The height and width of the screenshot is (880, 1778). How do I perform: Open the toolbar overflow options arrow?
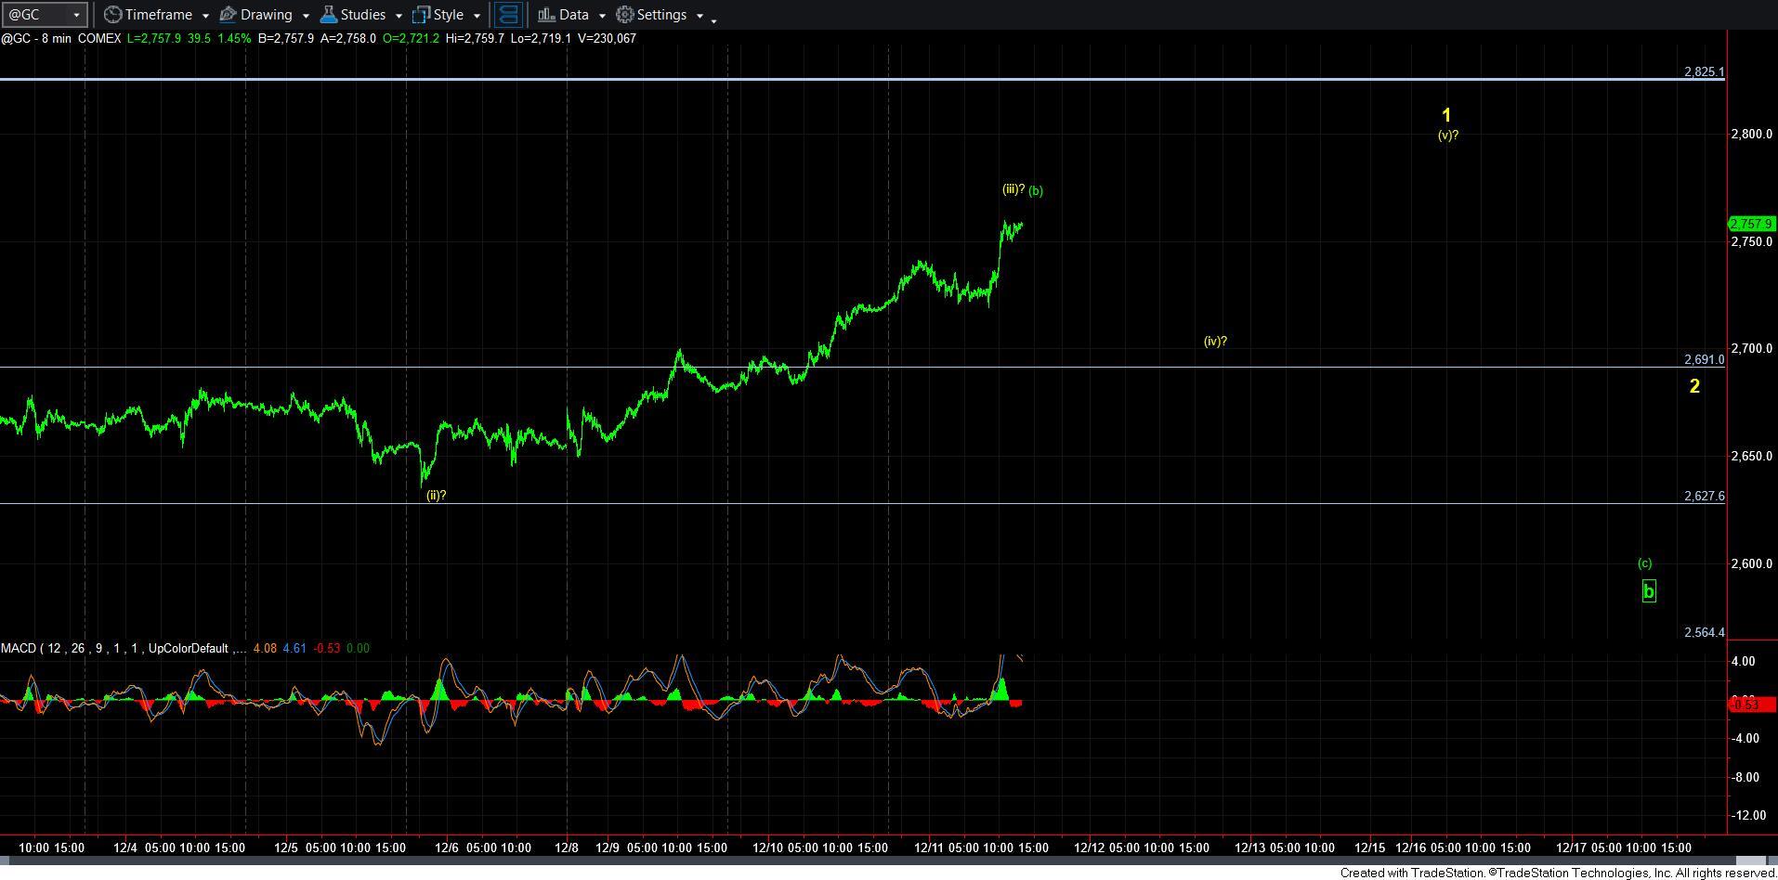(713, 19)
